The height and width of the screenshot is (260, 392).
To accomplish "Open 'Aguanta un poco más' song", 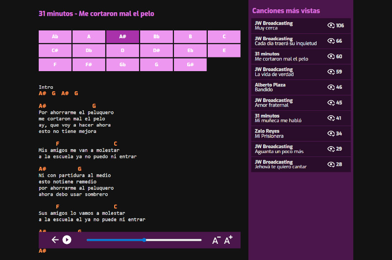I will coord(301,149).
